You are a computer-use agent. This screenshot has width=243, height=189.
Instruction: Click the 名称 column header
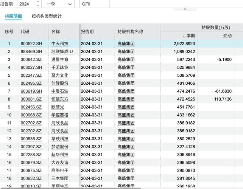pyautogui.click(x=56, y=32)
